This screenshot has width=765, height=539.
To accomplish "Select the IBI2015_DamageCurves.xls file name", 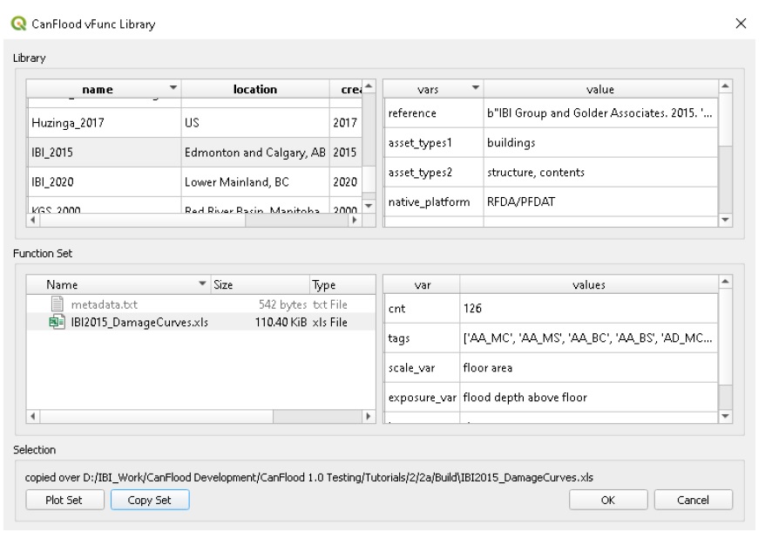I will click(x=139, y=322).
